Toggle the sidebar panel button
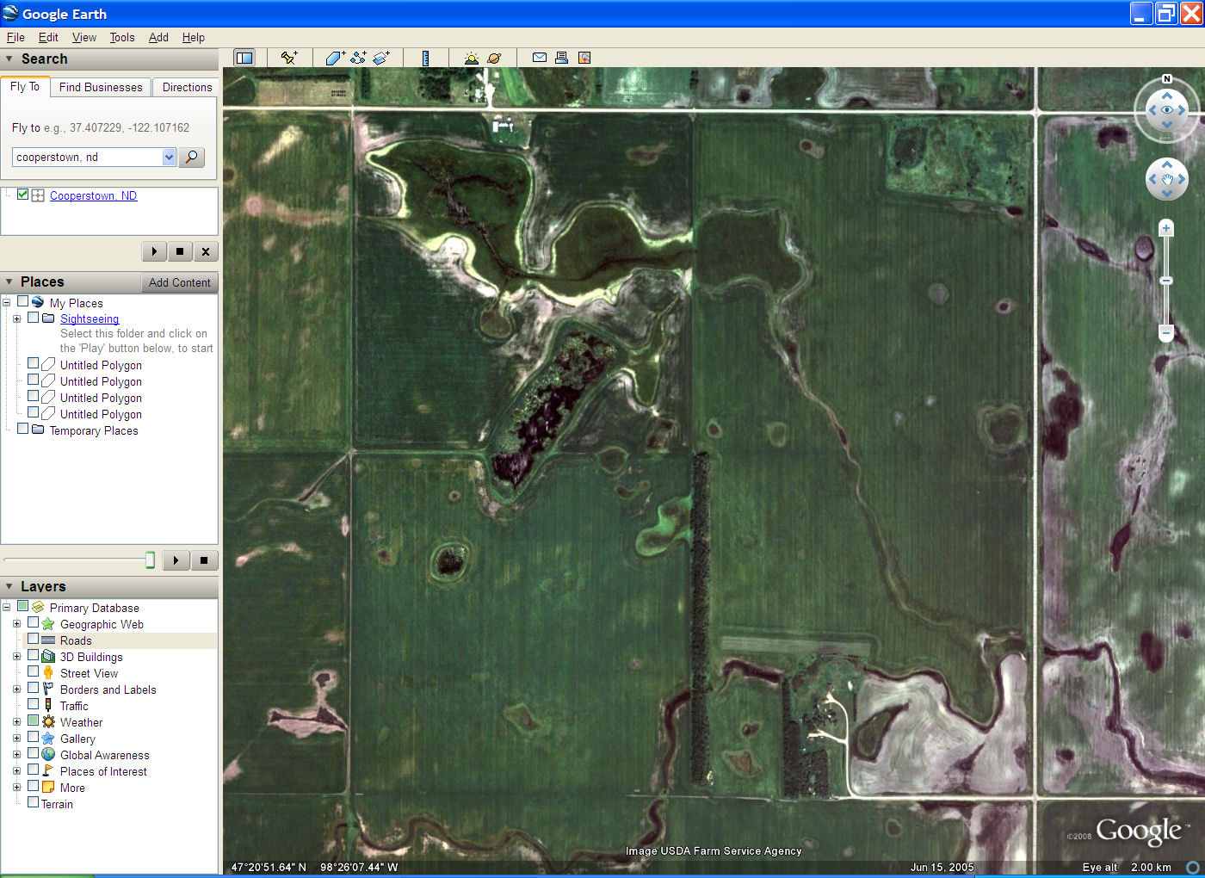This screenshot has height=878, width=1205. pyautogui.click(x=244, y=58)
